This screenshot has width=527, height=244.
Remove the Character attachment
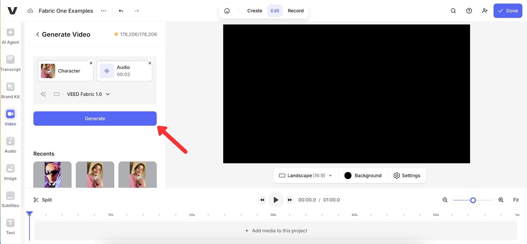pos(91,63)
